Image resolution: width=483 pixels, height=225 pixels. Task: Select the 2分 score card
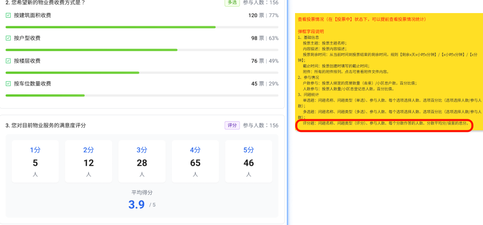89,161
